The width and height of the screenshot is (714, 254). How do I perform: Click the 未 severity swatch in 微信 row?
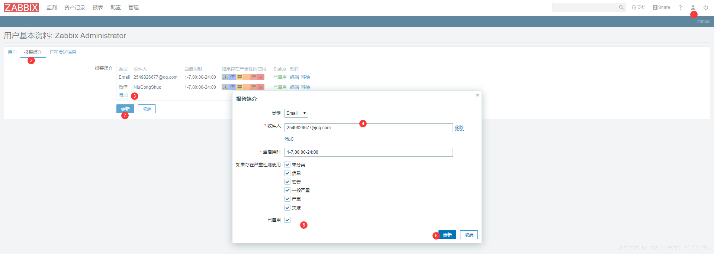[x=225, y=87]
